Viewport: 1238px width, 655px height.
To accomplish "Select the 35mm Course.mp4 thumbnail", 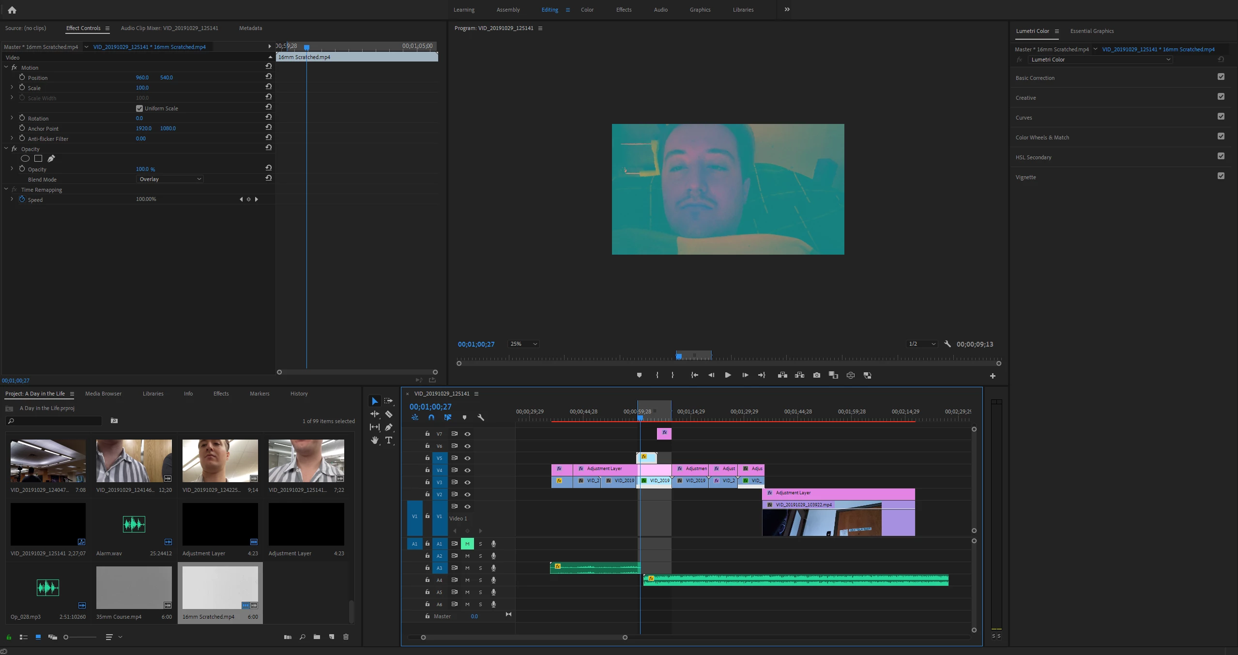I will (x=134, y=587).
